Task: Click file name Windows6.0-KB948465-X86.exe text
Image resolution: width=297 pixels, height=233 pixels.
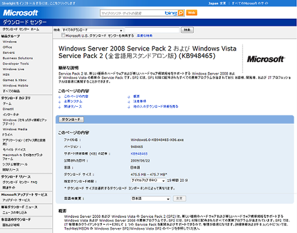Action: [x=157, y=140]
